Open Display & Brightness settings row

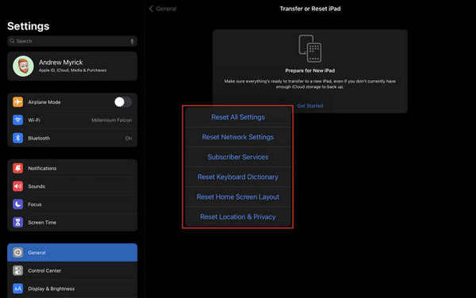(72, 288)
